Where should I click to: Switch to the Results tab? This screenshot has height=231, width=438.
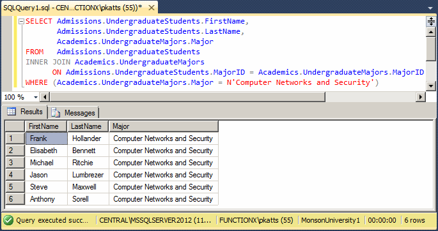point(25,112)
